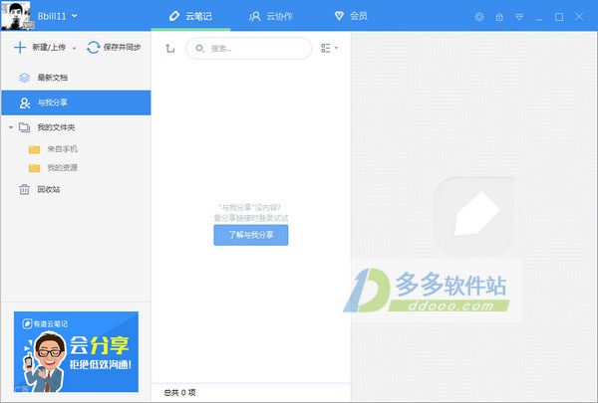Click the lock icon in title bar
The image size is (598, 403).
tap(499, 17)
